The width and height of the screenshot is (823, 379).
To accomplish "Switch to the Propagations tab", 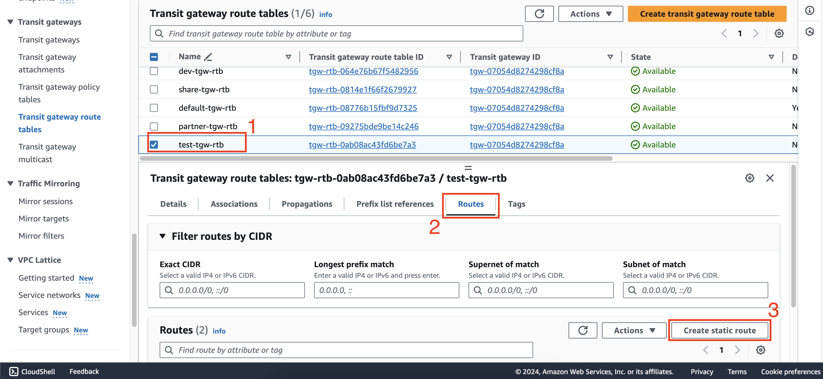I will coord(307,204).
